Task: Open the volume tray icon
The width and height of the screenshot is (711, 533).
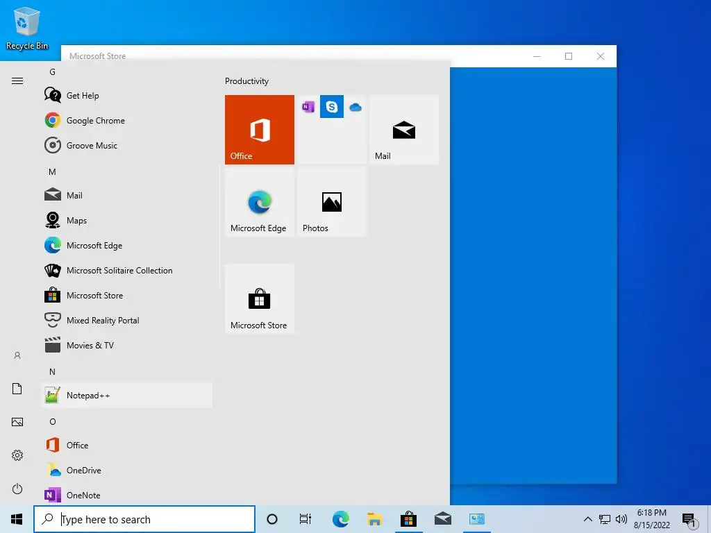Action: click(621, 519)
